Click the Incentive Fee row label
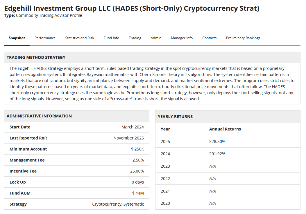This screenshot has height=214, width=306. pos(23,171)
